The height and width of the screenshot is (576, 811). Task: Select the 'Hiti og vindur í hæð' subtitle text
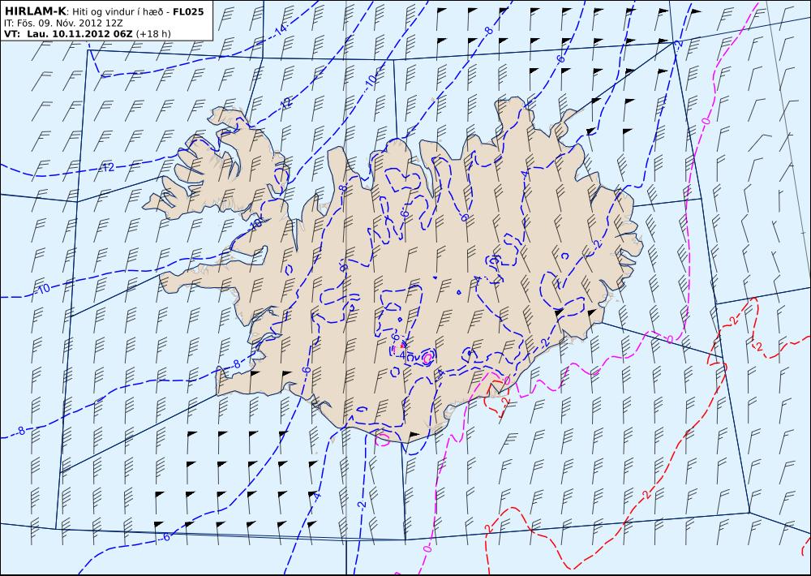click(117, 11)
